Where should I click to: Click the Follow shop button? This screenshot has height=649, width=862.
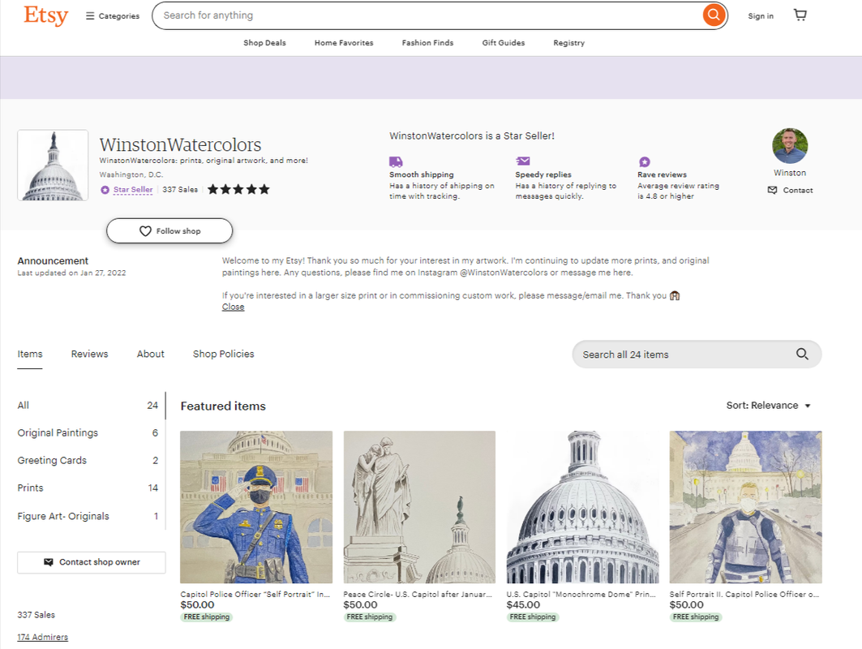[169, 231]
